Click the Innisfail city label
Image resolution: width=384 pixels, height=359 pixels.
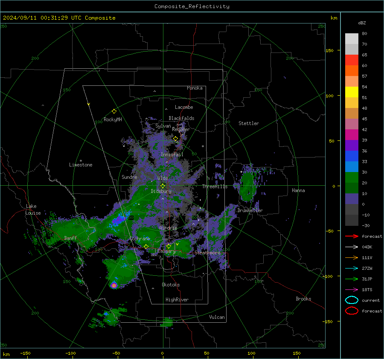point(172,155)
